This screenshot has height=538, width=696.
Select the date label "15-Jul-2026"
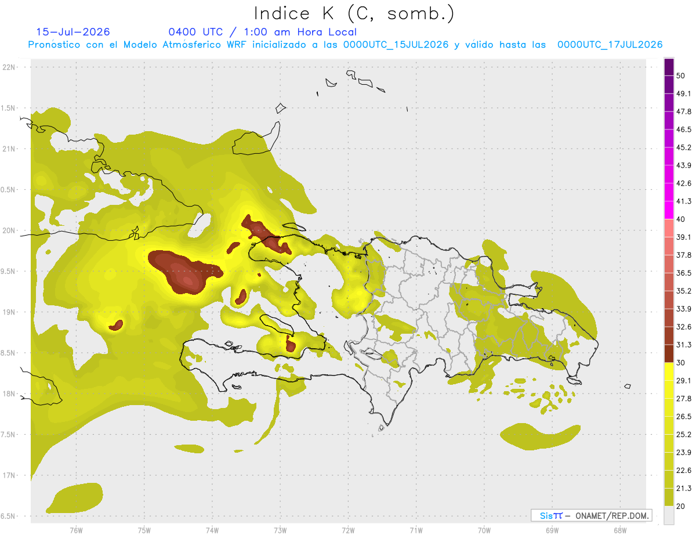click(73, 32)
